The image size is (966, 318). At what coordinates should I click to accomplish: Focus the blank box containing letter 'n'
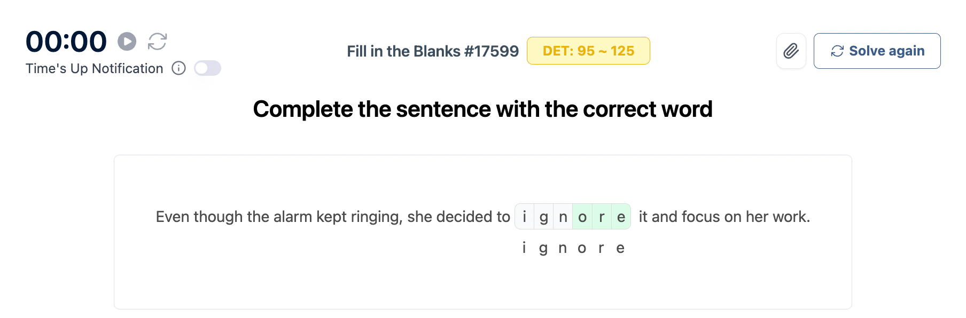563,217
